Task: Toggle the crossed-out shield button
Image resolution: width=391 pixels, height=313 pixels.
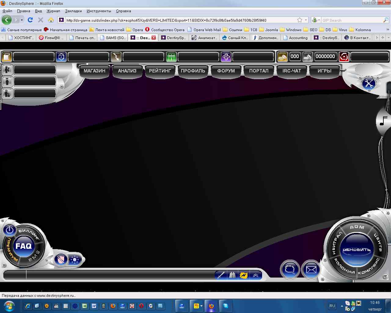Action: pos(61,260)
